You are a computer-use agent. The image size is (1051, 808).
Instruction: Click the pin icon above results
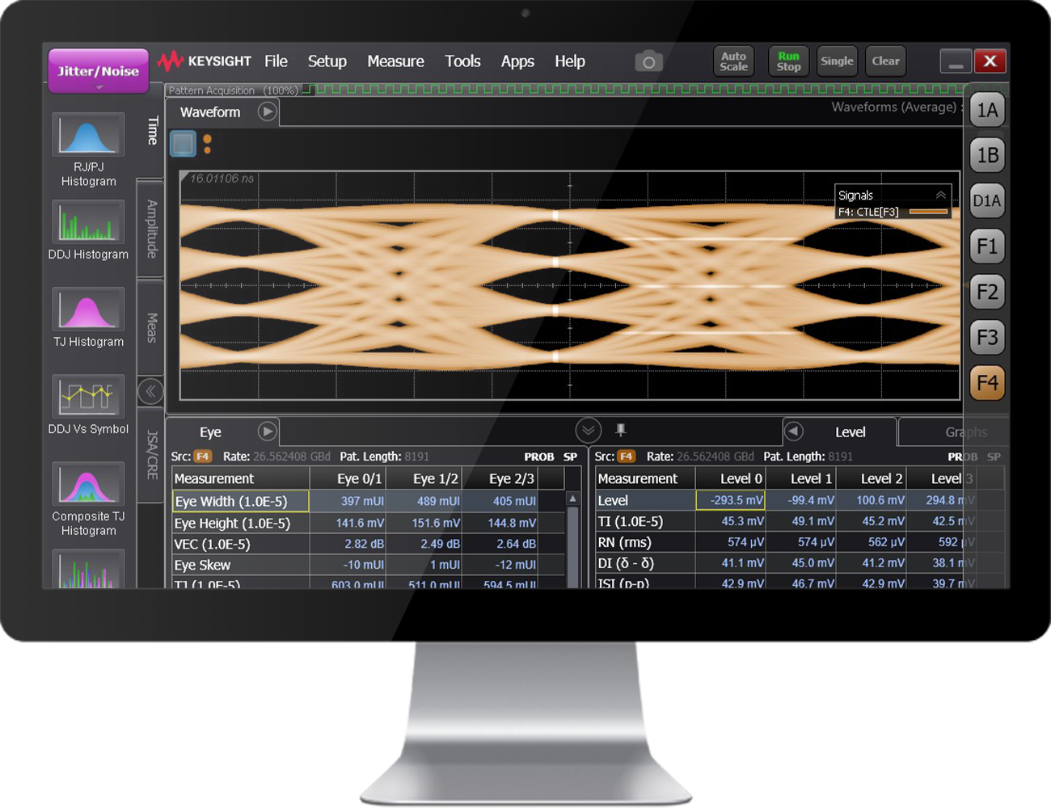[x=621, y=430]
